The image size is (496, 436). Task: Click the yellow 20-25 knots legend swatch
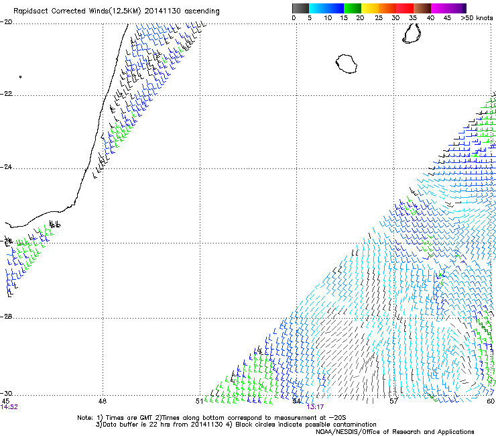click(370, 8)
